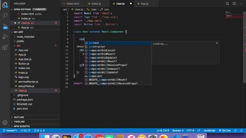Choose the constructor suggestion

tap(118, 47)
